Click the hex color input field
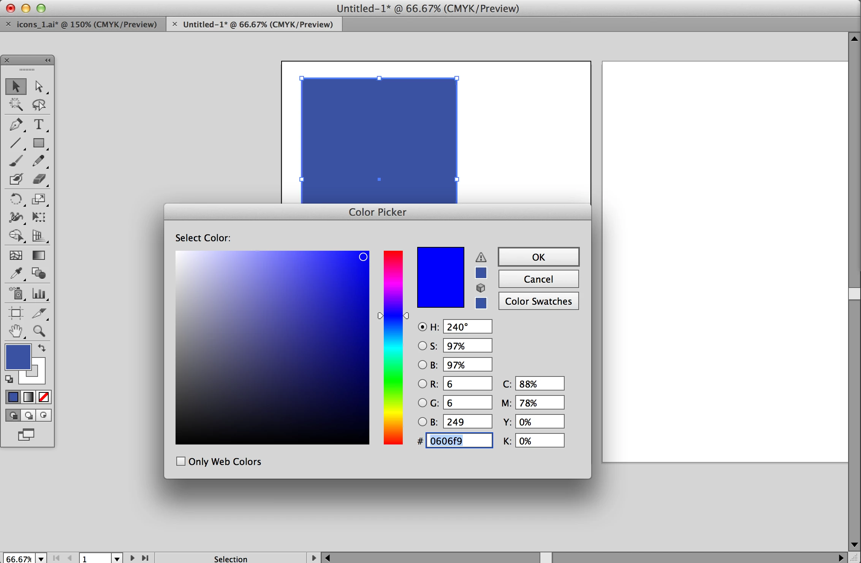The image size is (861, 563). 459,441
